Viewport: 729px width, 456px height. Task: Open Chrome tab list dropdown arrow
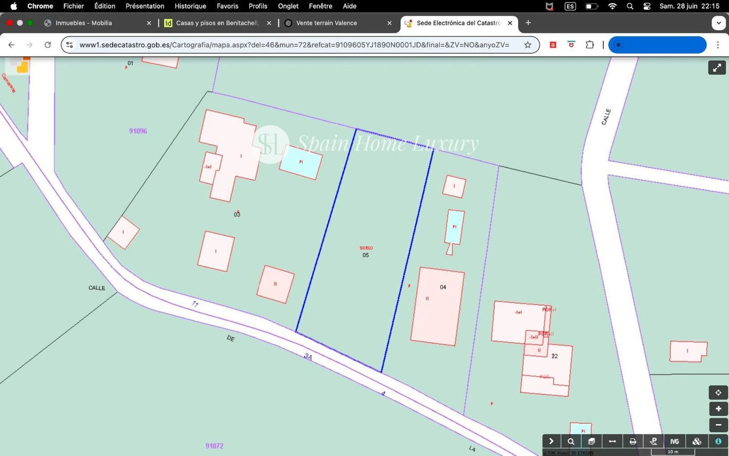click(718, 23)
